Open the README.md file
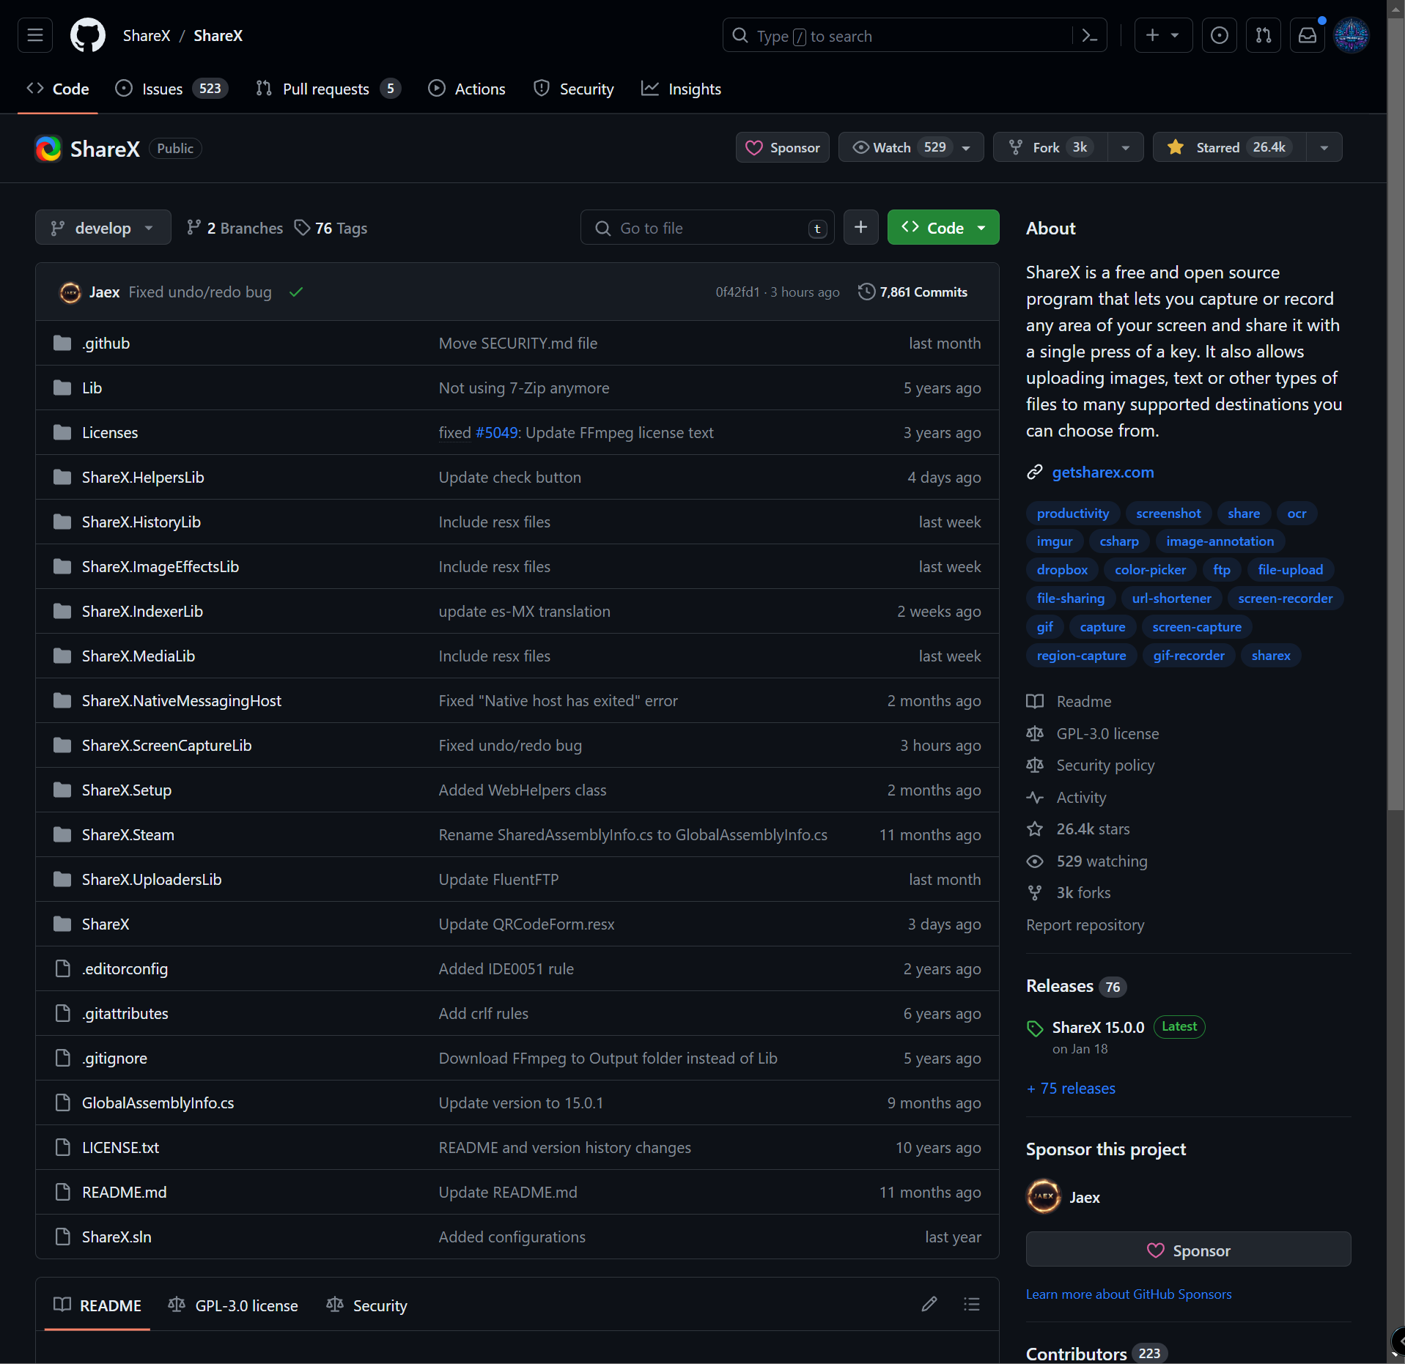 point(124,1192)
